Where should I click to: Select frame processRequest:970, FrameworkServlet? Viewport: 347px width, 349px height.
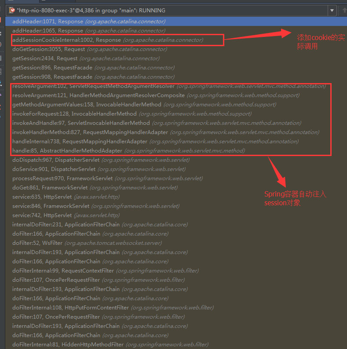(x=176, y=178)
